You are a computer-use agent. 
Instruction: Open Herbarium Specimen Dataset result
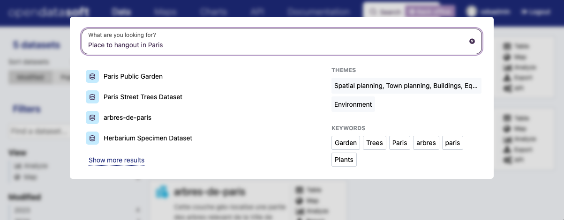148,138
